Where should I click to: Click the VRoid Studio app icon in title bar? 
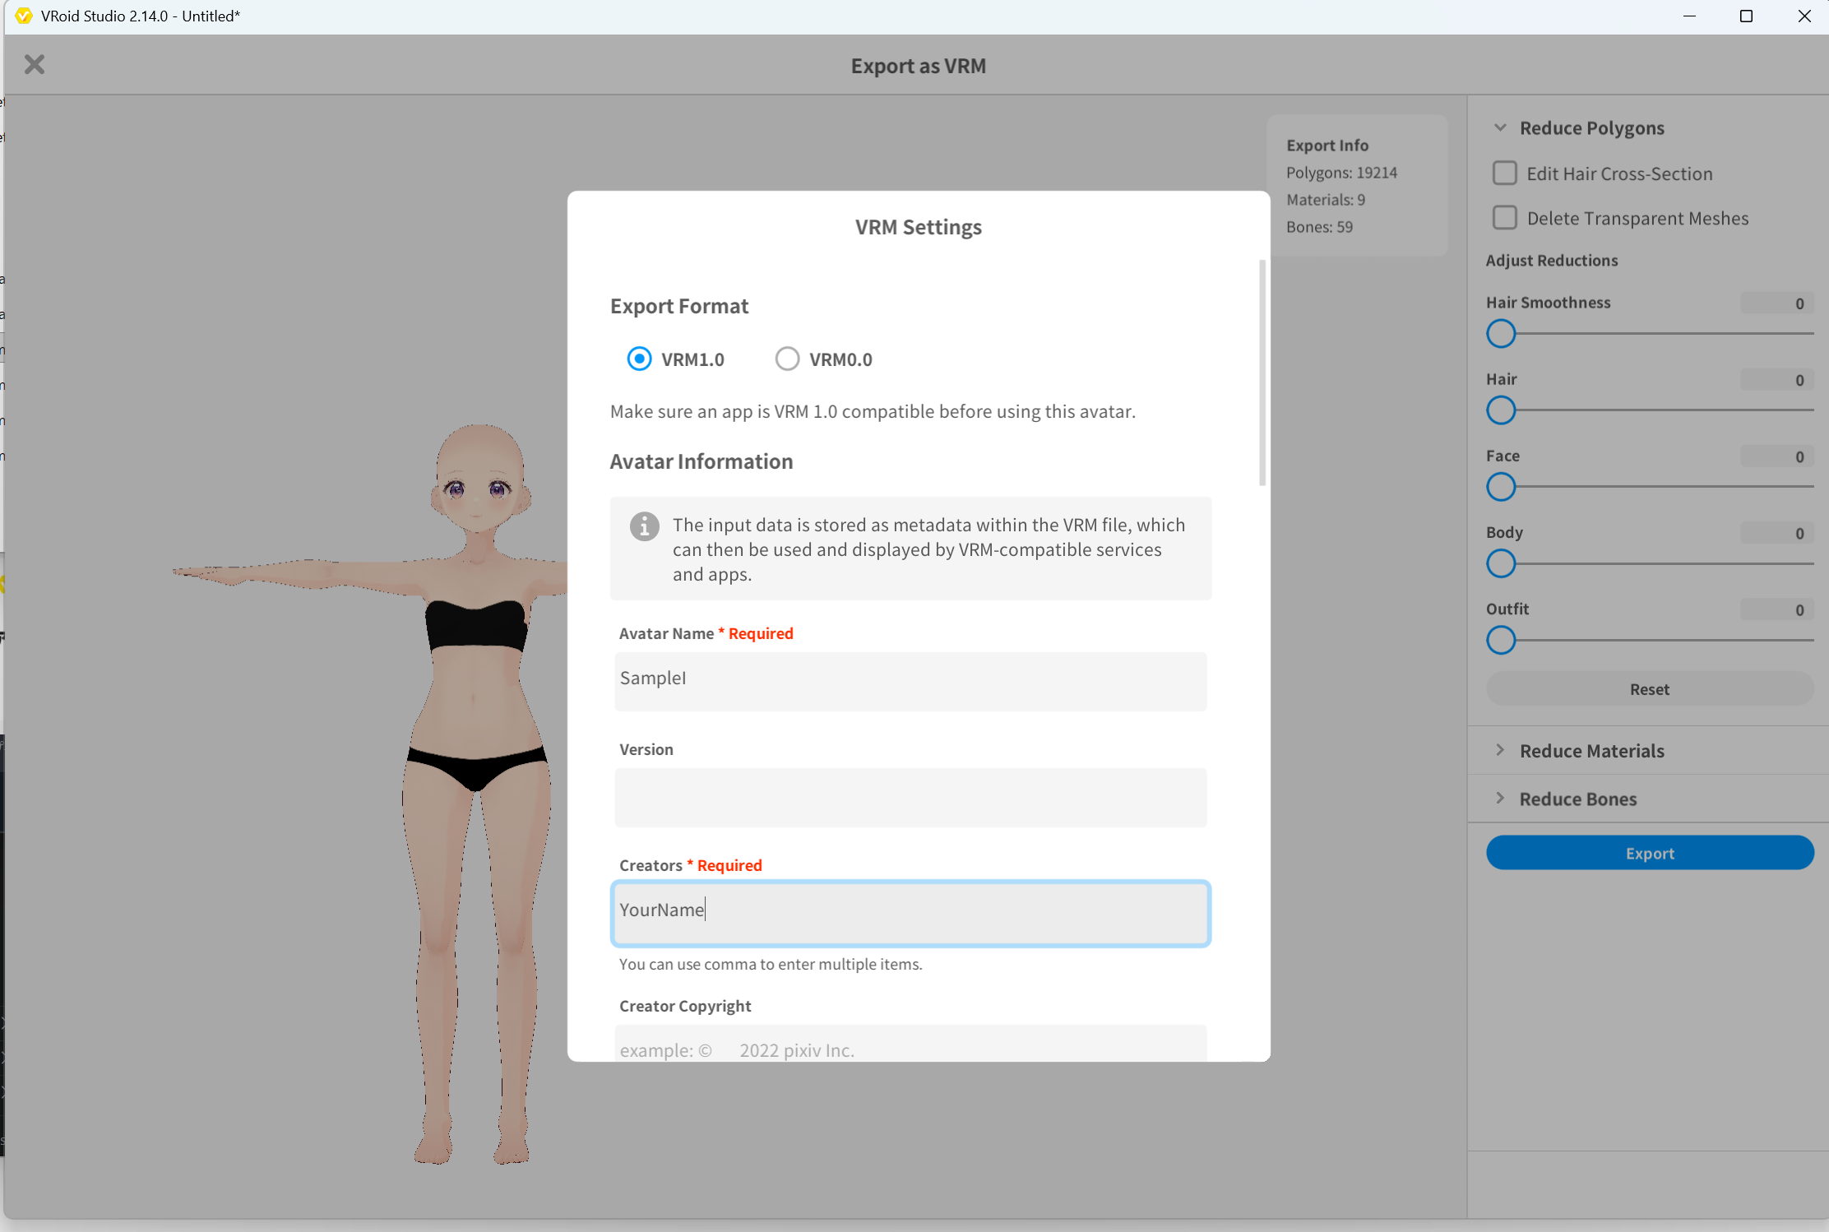click(x=23, y=16)
